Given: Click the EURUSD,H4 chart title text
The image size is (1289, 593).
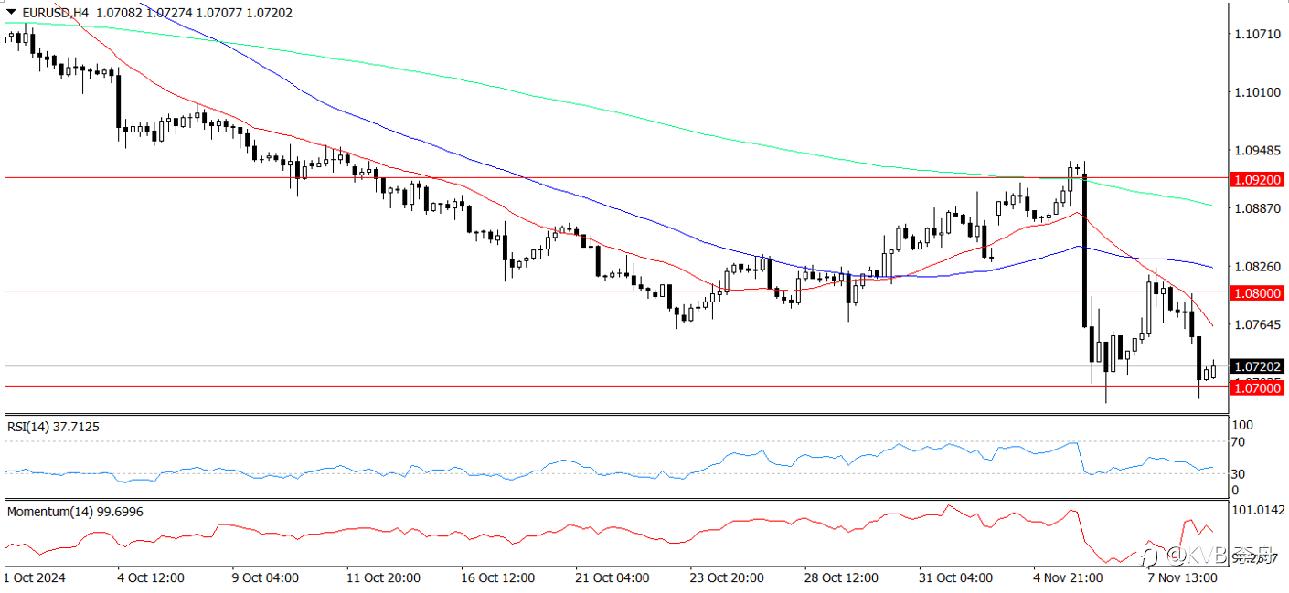Looking at the screenshot, I should click(x=55, y=13).
